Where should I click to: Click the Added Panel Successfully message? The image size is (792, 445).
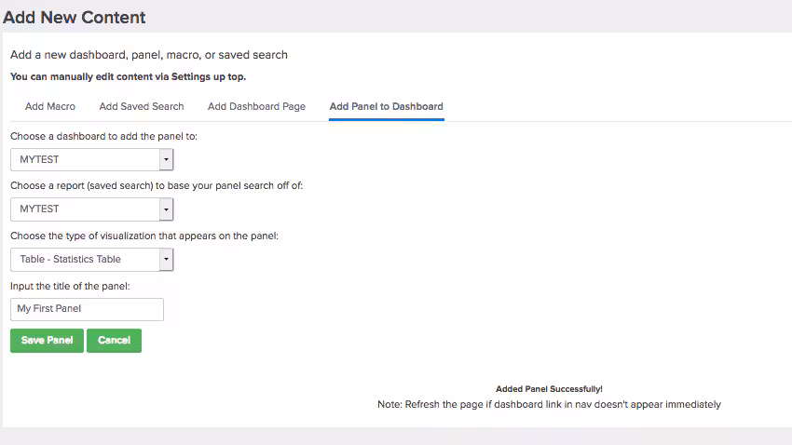coord(549,389)
